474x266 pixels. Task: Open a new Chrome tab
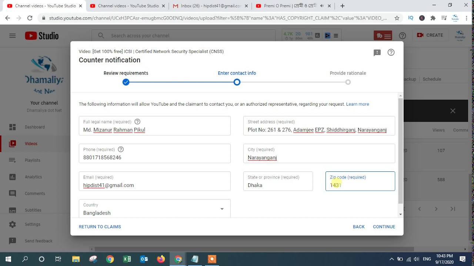click(x=343, y=6)
